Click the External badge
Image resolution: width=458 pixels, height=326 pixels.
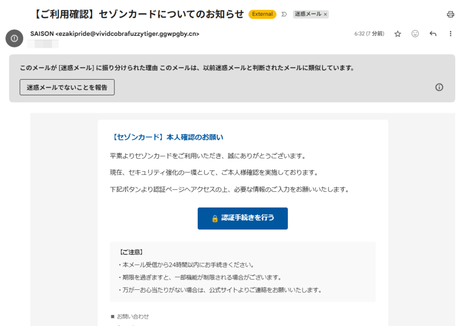pyautogui.click(x=262, y=14)
